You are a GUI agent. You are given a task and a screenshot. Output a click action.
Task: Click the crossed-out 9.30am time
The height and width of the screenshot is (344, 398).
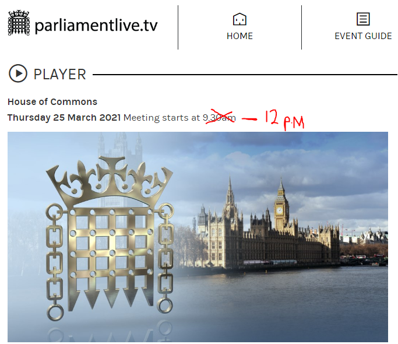[x=219, y=117]
